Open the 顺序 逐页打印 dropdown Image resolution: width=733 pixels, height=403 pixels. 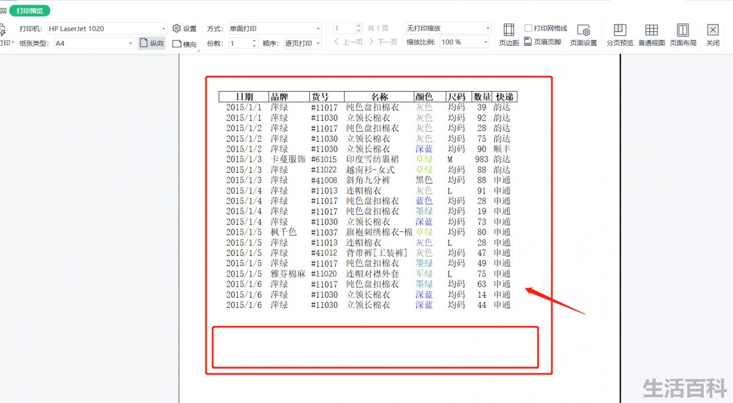[x=303, y=43]
